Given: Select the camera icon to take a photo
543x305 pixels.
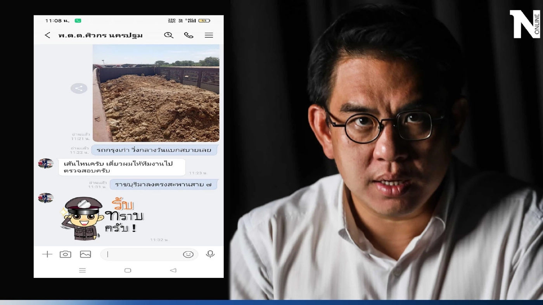Looking at the screenshot, I should click(x=66, y=254).
